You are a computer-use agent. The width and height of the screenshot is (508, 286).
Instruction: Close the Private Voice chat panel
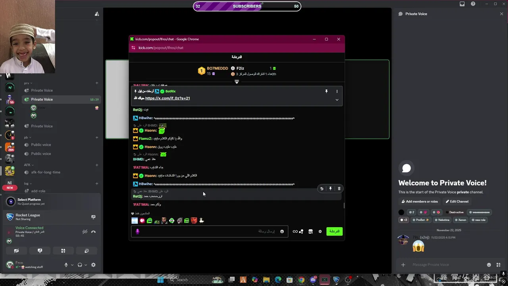coord(502,14)
